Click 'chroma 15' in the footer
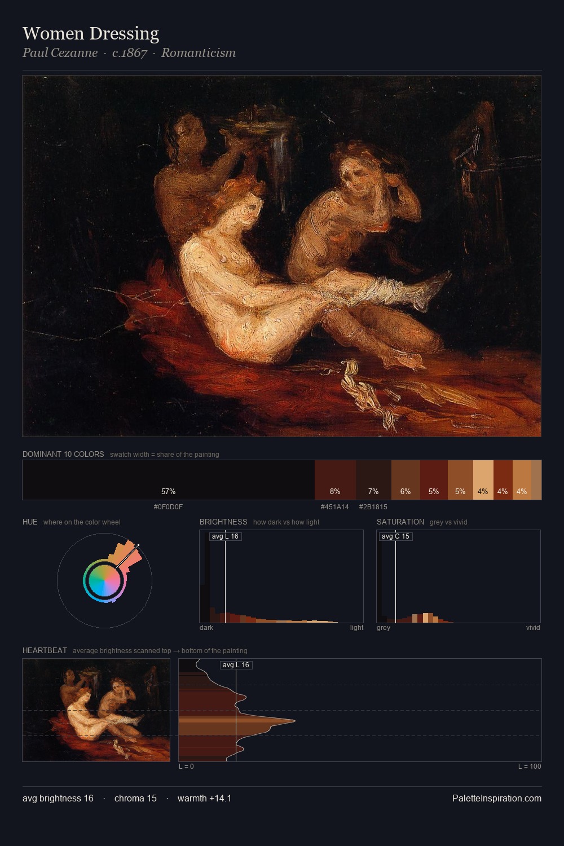The image size is (564, 846). tap(135, 798)
